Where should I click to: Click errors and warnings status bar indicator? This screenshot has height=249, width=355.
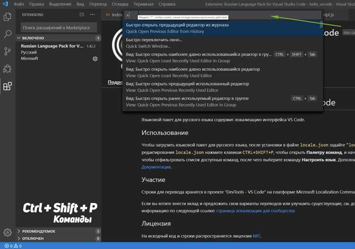pyautogui.click(x=13, y=246)
